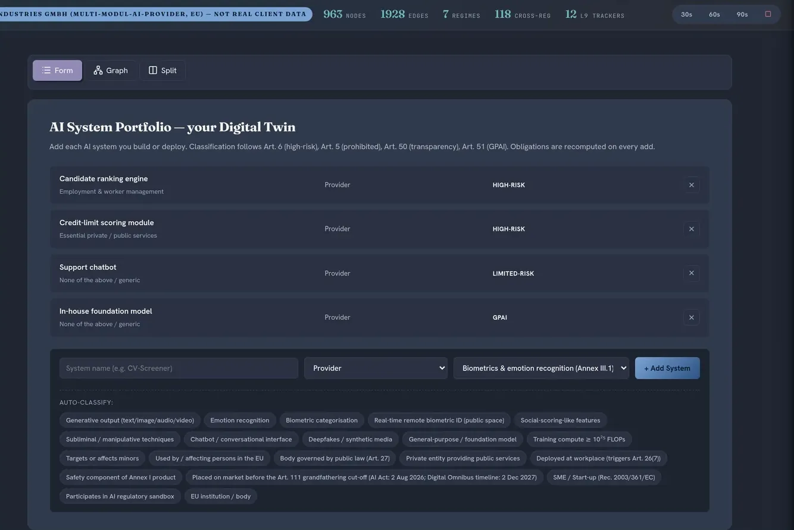Toggle Participates in AI regulatory sandbox chip
The width and height of the screenshot is (794, 530).
tap(120, 496)
